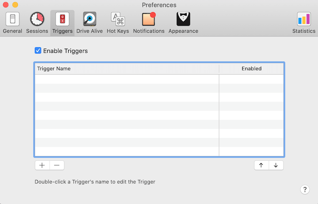Open the Hot Keys preferences
This screenshot has width=318, height=204.
click(118, 23)
